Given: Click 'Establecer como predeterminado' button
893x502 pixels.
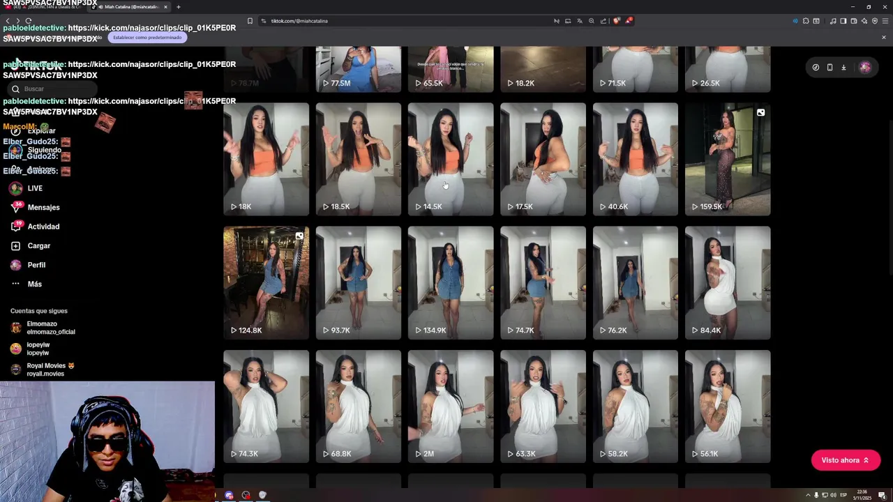Looking at the screenshot, I should (x=147, y=37).
